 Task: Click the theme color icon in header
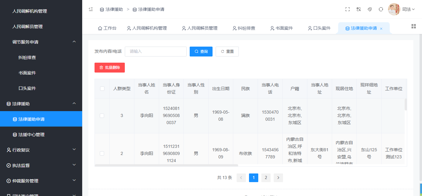click(x=369, y=9)
